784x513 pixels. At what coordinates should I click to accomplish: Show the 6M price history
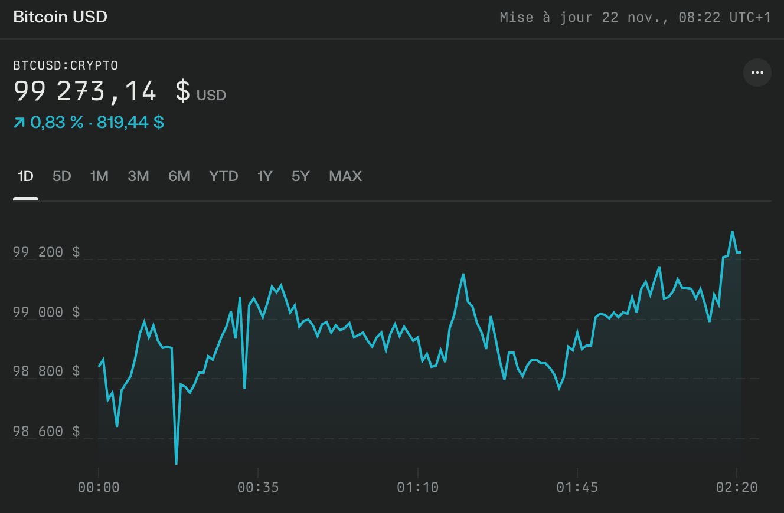[x=179, y=176]
